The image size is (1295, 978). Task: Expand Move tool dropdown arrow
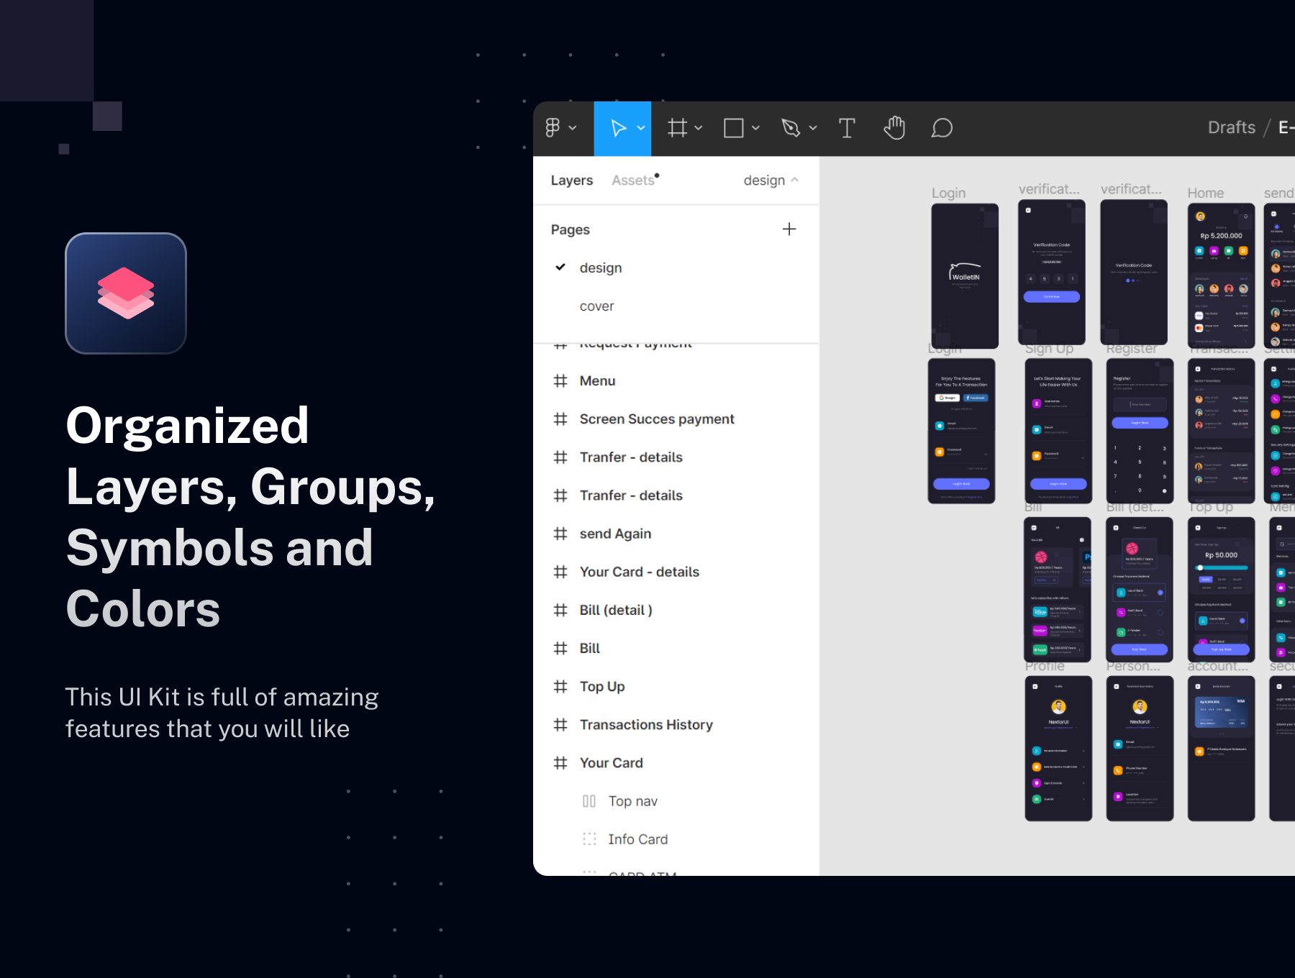(641, 128)
